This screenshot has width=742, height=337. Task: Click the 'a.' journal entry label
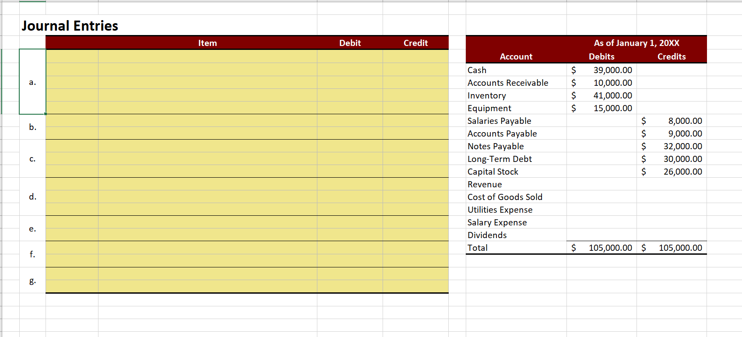coord(32,82)
